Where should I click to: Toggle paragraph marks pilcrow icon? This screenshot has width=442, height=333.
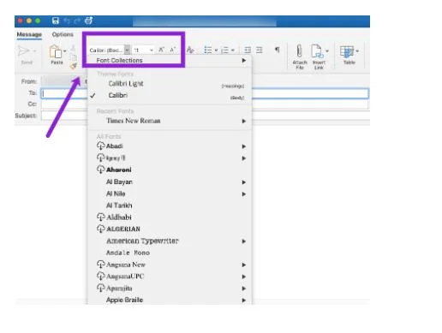click(277, 50)
